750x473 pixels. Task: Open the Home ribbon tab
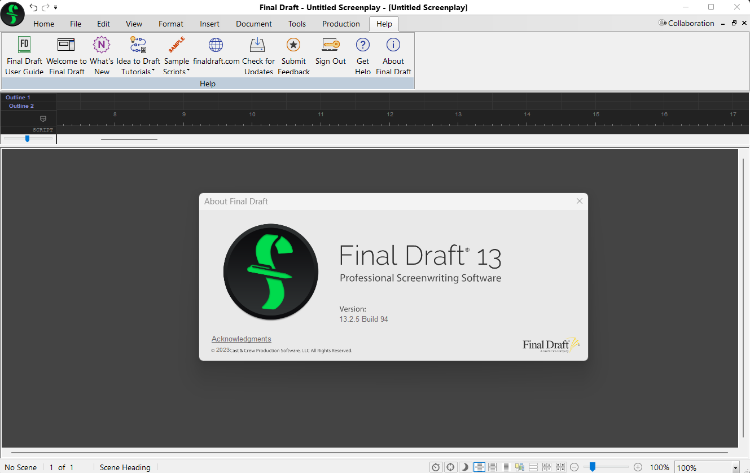[44, 24]
